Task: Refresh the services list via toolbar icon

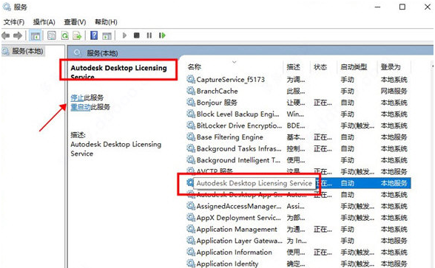Action: (x=64, y=35)
